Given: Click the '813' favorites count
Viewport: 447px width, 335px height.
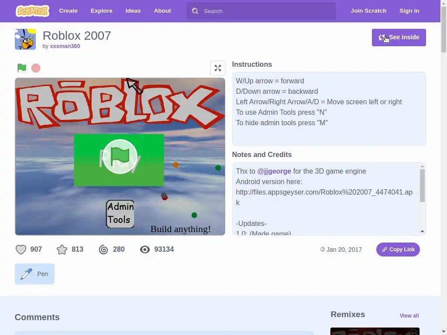Looking at the screenshot, I should [77, 249].
